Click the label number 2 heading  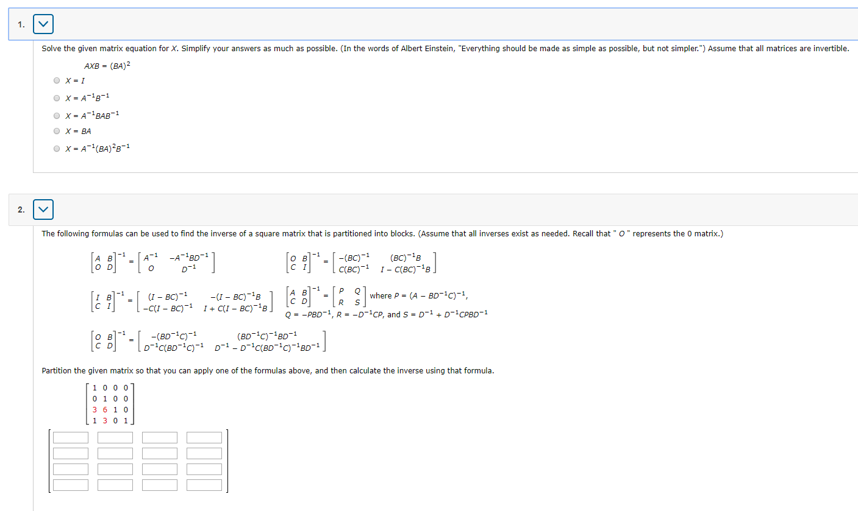[x=20, y=208]
